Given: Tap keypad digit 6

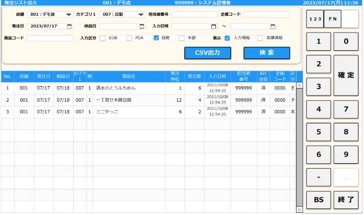Looking at the screenshot, I should click(x=318, y=154).
